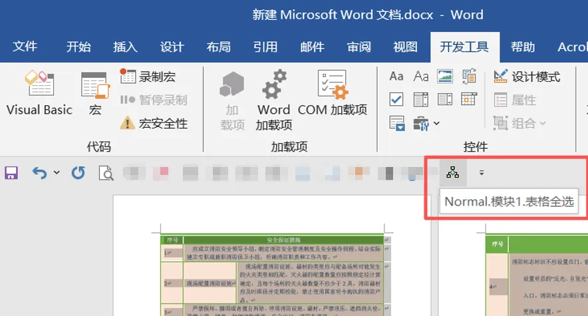Switch to Home (开始) tab

(78, 47)
